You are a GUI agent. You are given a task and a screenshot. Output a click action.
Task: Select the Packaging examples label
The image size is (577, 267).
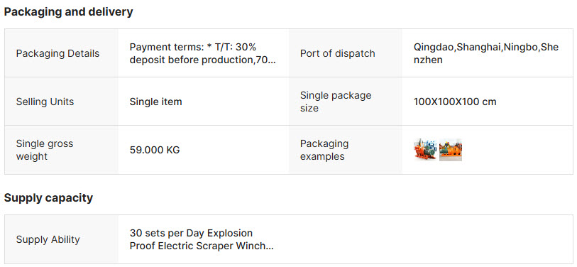point(324,150)
